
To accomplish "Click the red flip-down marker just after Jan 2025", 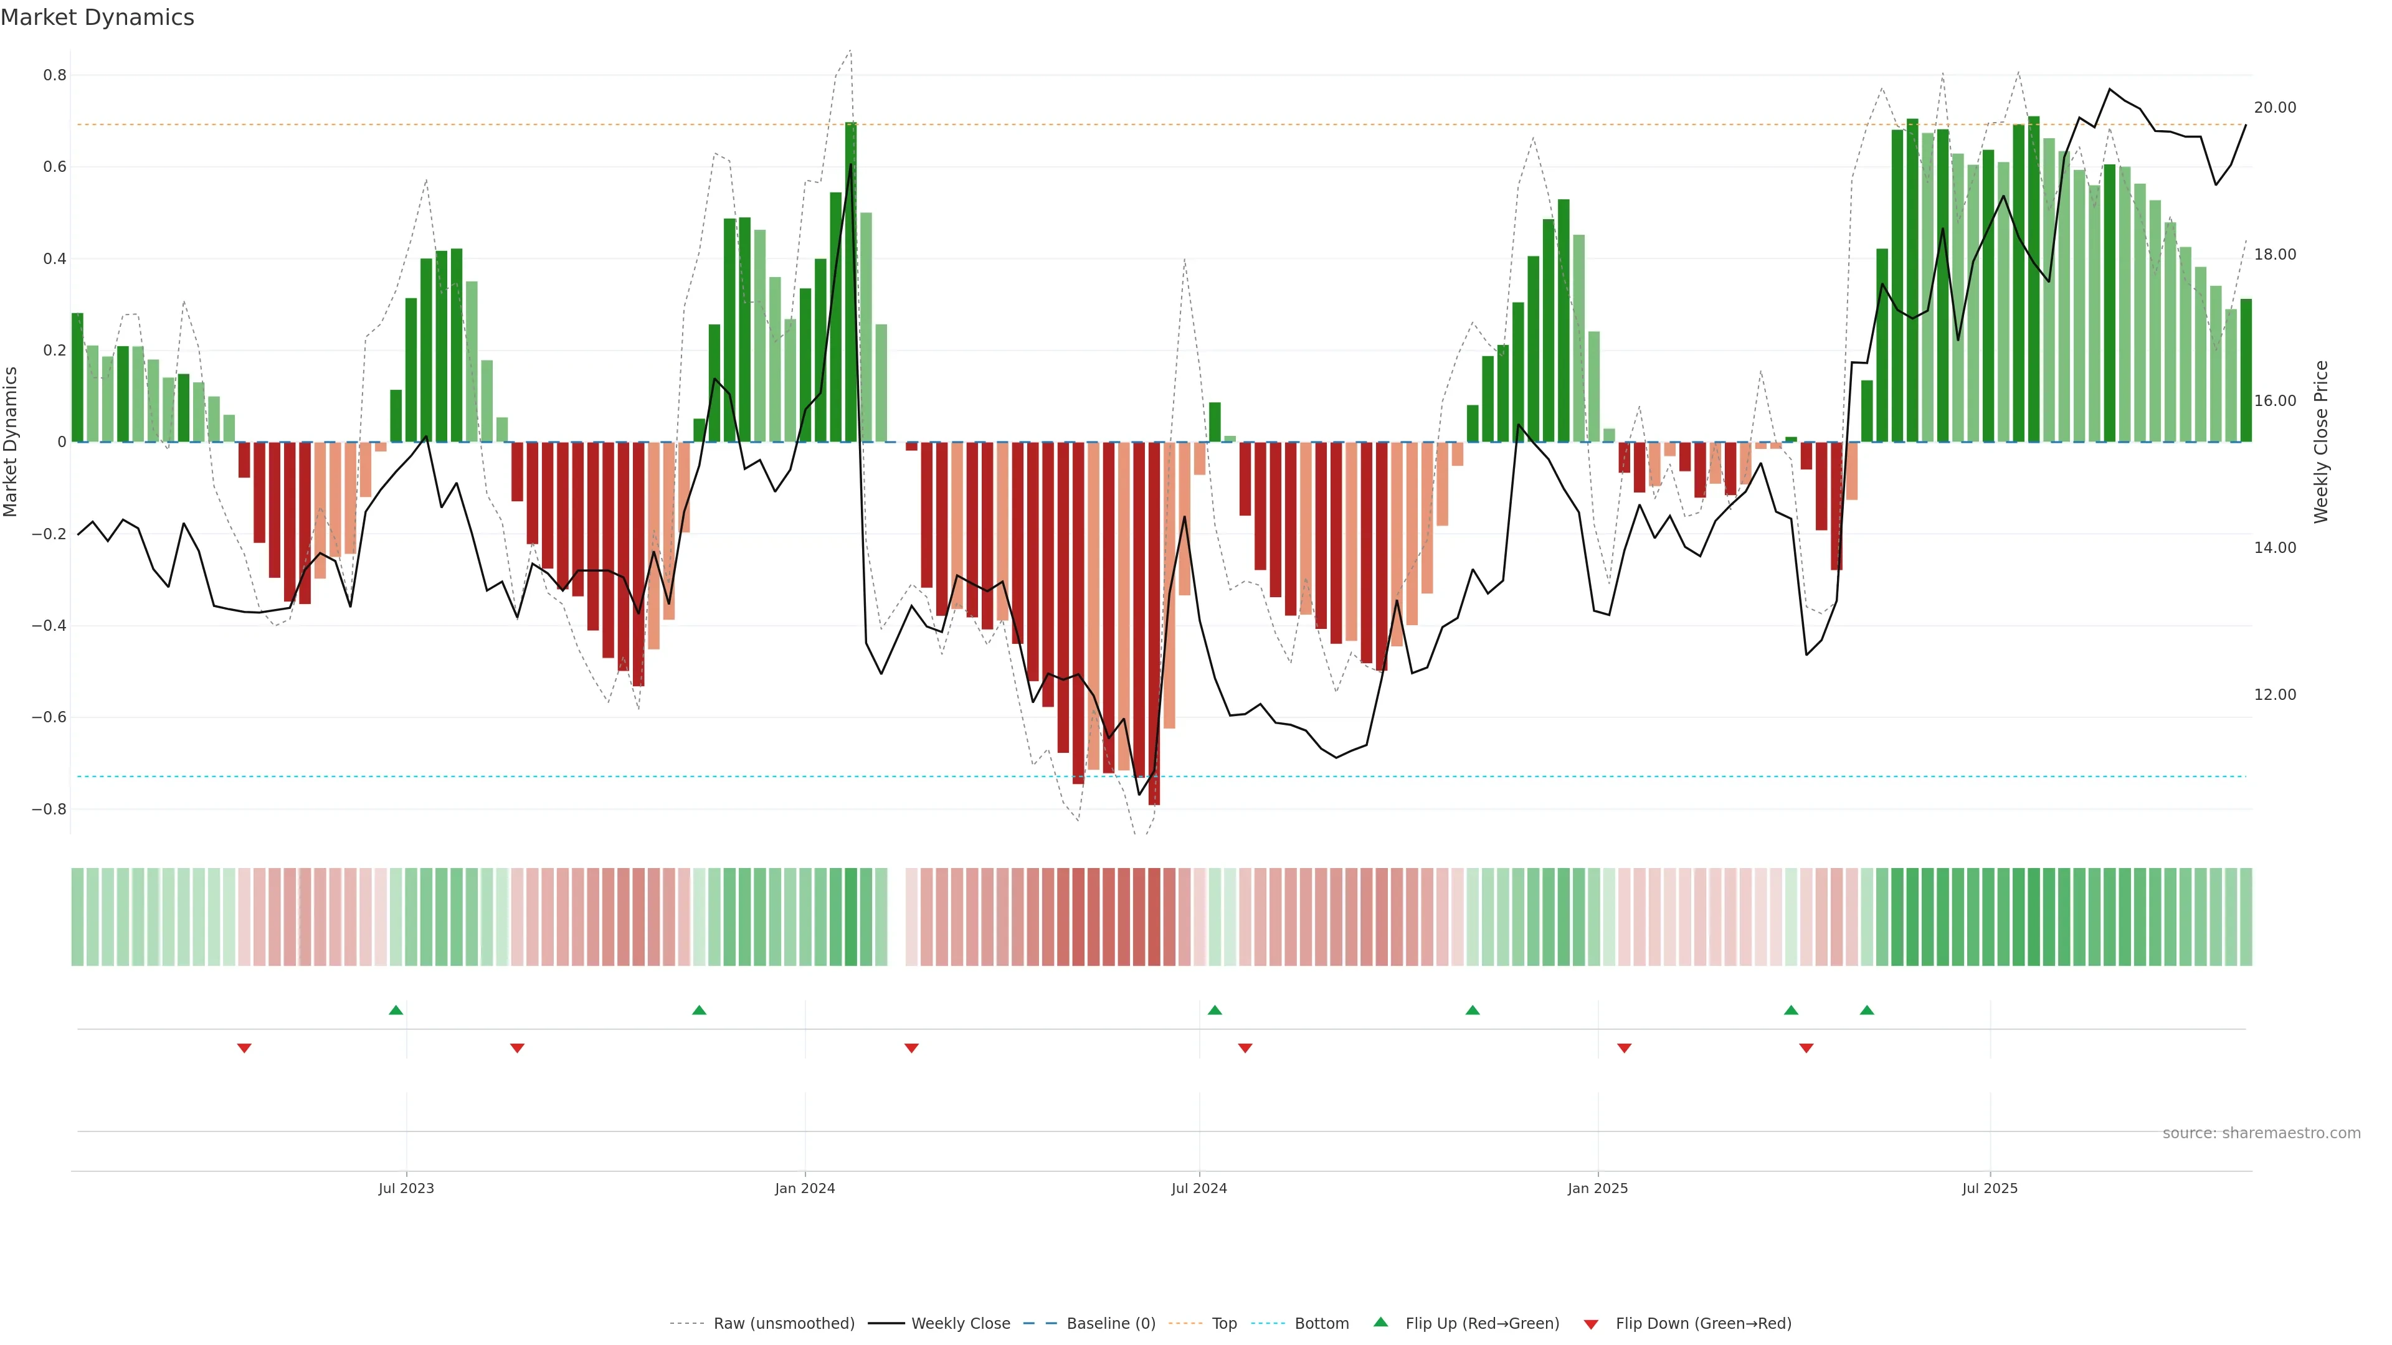I will click(x=1624, y=1048).
